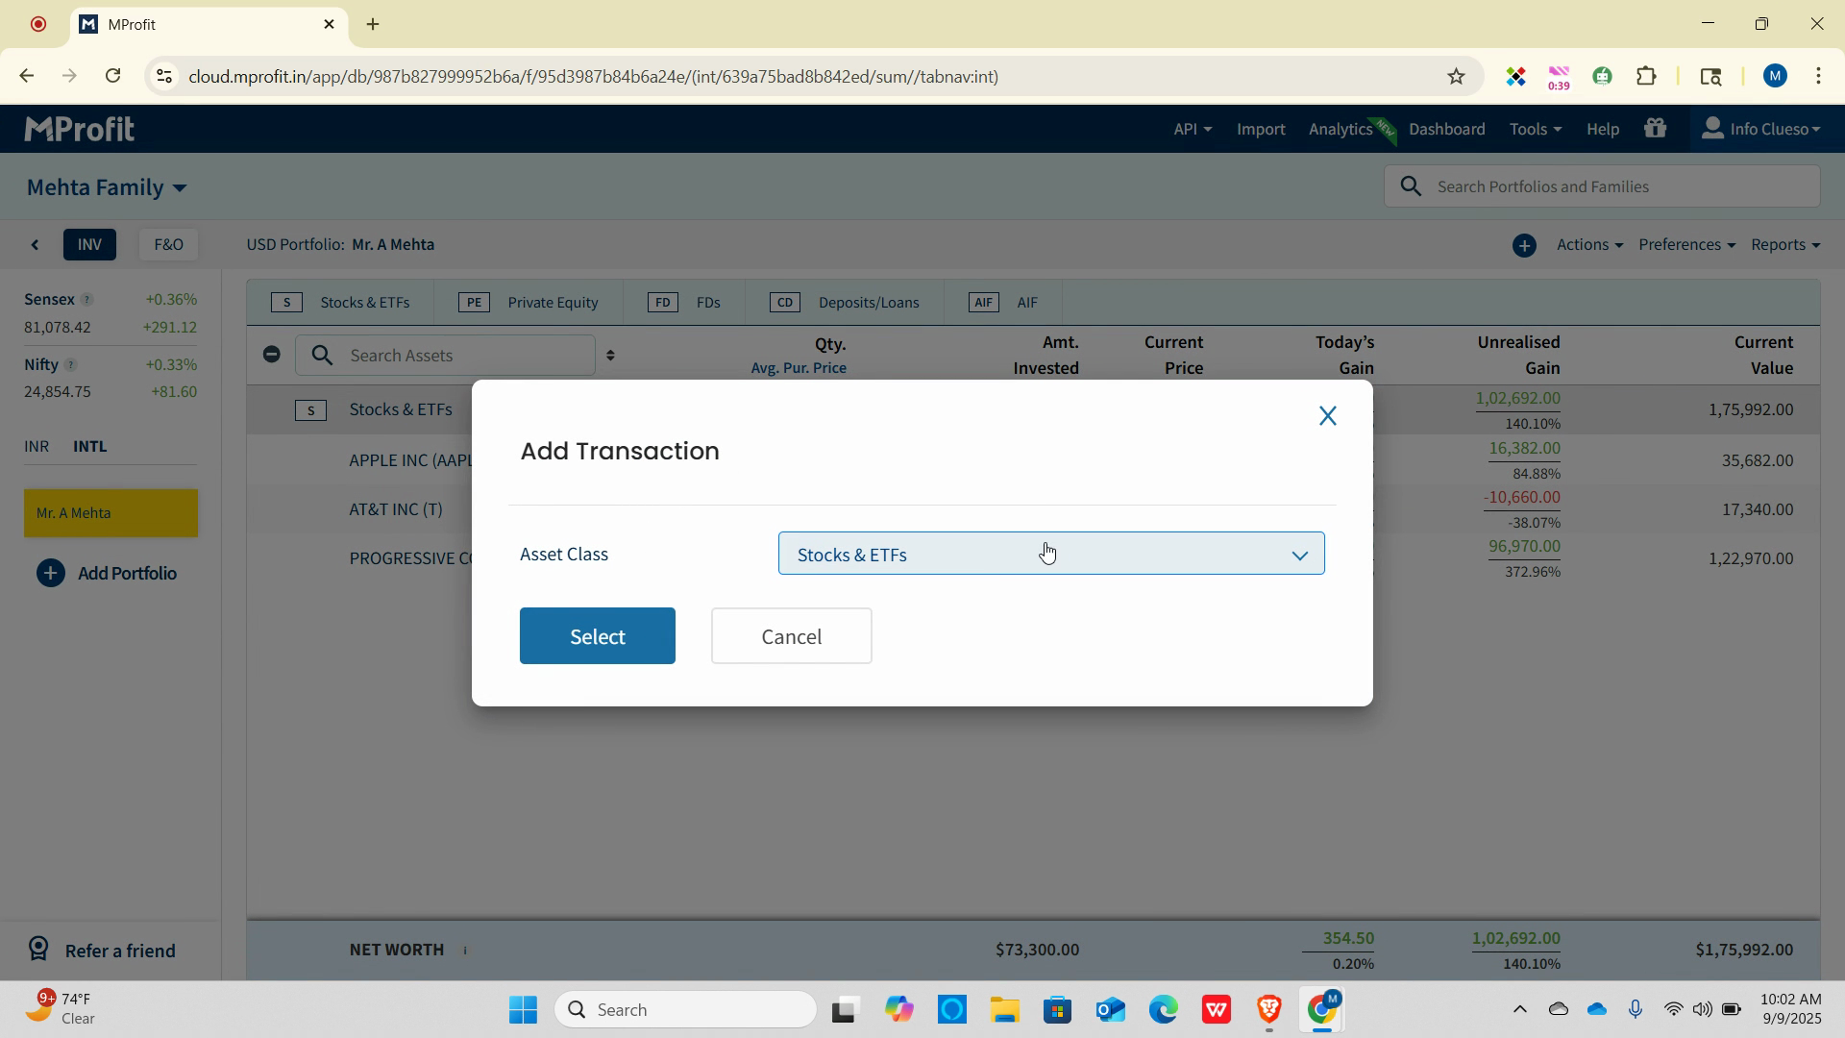Image resolution: width=1845 pixels, height=1038 pixels.
Task: Switch to the F&O toggle
Action: [x=168, y=245]
